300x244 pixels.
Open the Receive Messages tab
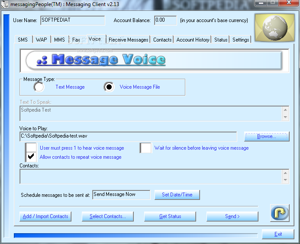pyautogui.click(x=129, y=39)
